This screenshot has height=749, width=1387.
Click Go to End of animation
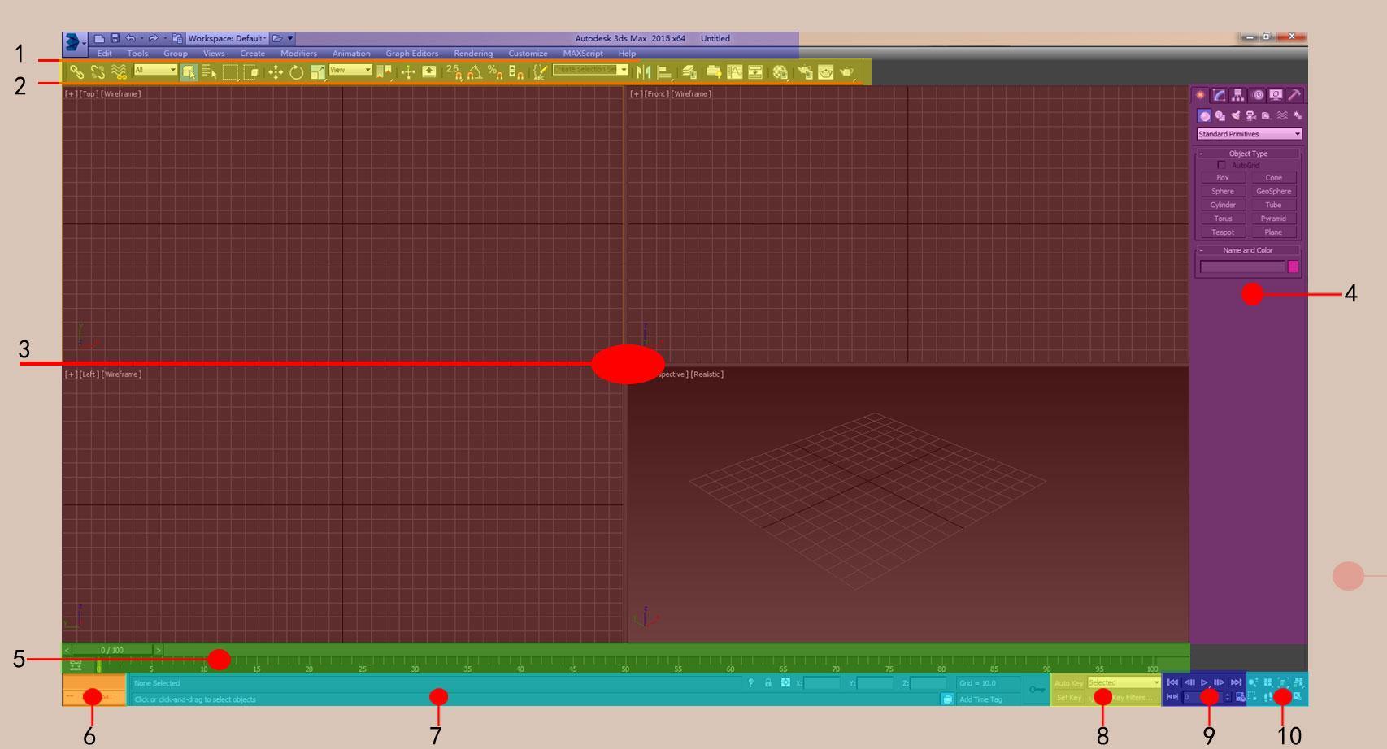(x=1236, y=682)
